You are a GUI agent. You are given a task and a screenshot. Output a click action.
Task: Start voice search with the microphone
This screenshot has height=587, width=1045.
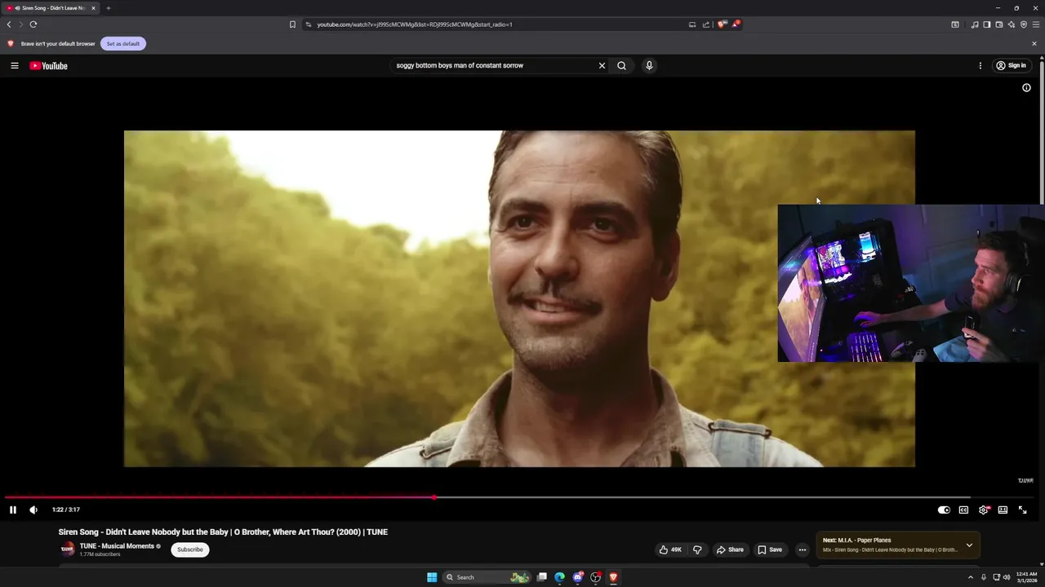(649, 65)
